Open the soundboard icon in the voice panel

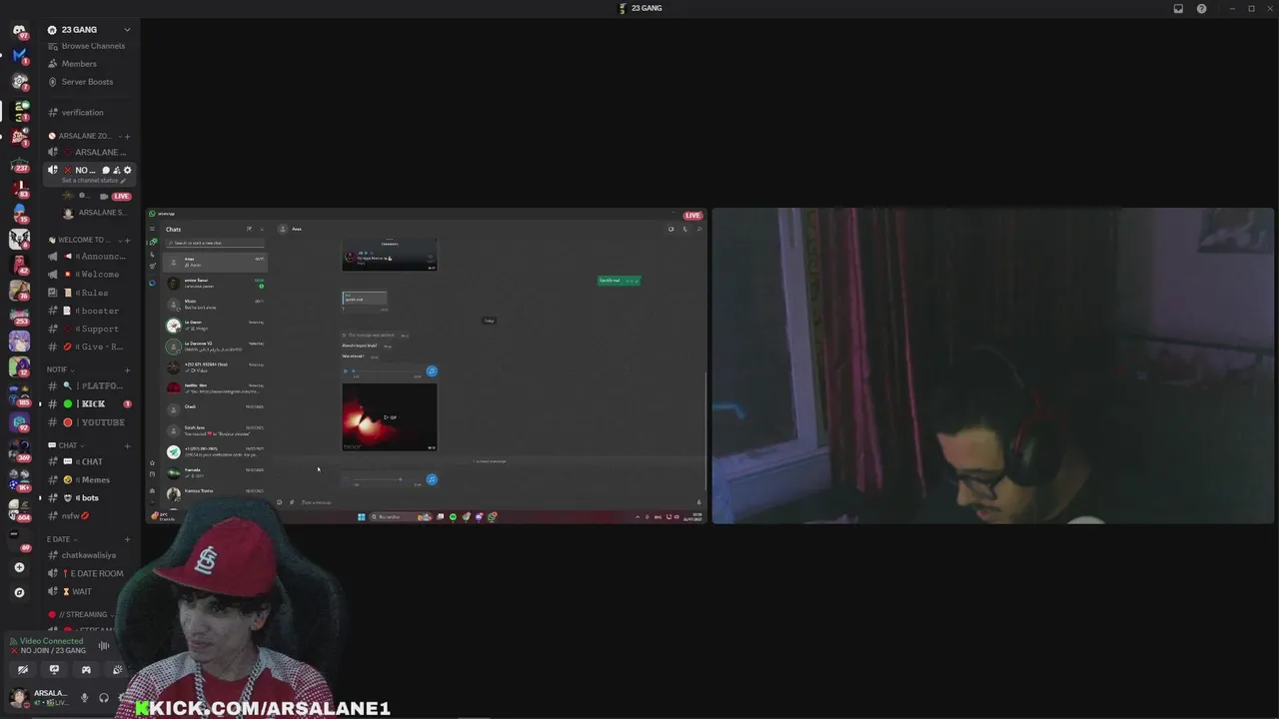tap(117, 670)
